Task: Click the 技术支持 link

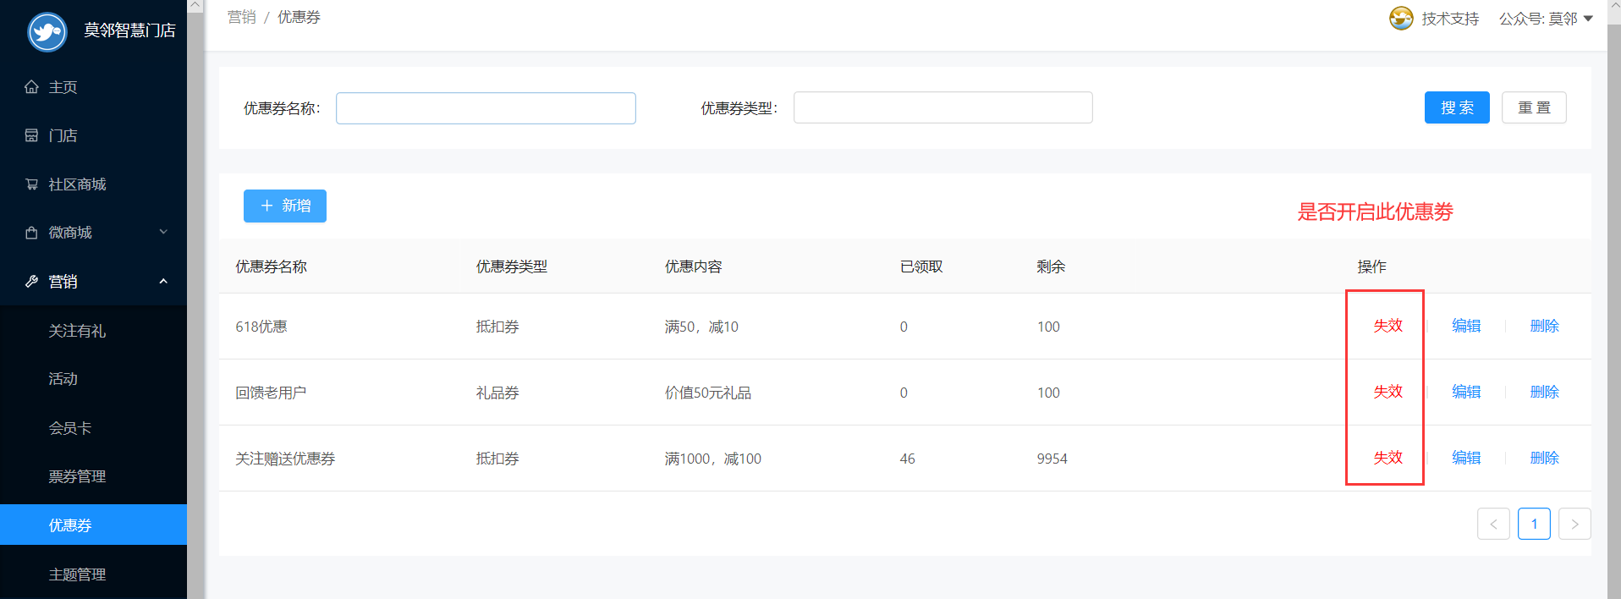Action: coord(1450,19)
